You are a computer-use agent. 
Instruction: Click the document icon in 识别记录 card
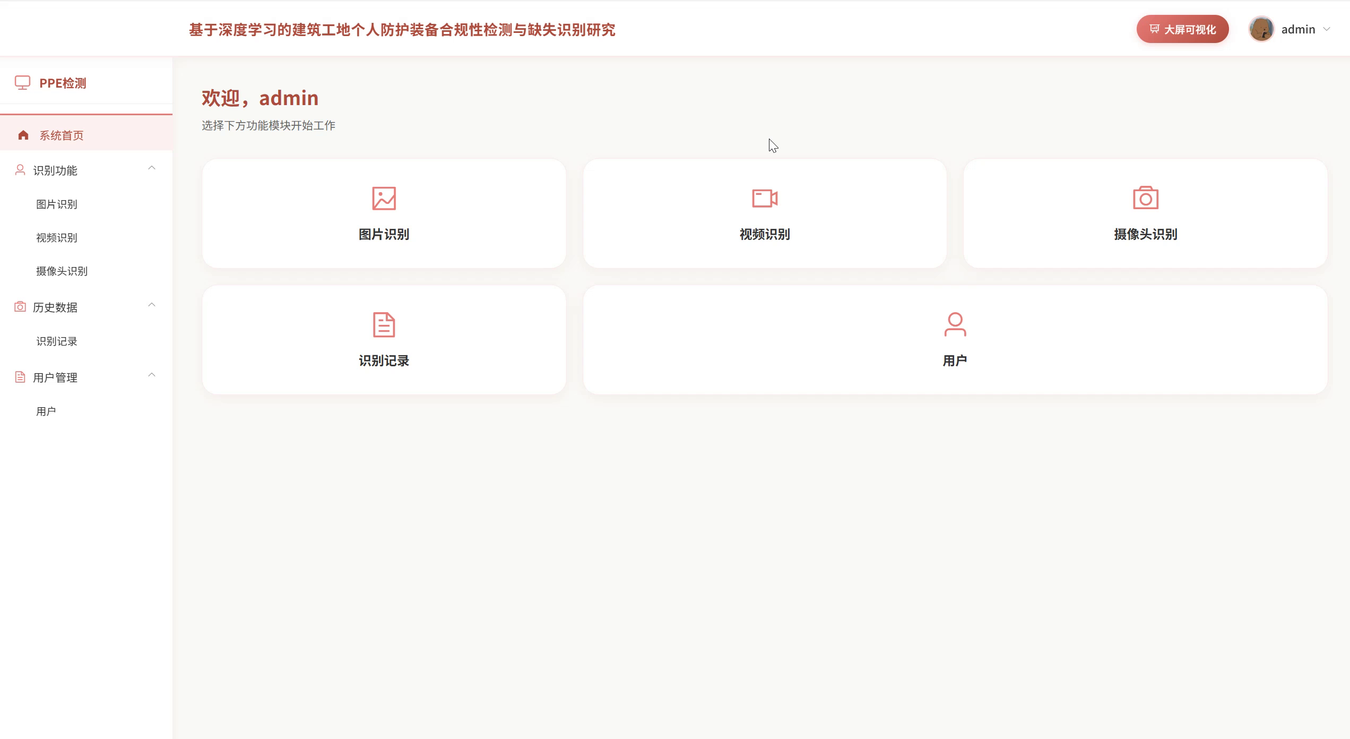click(384, 325)
